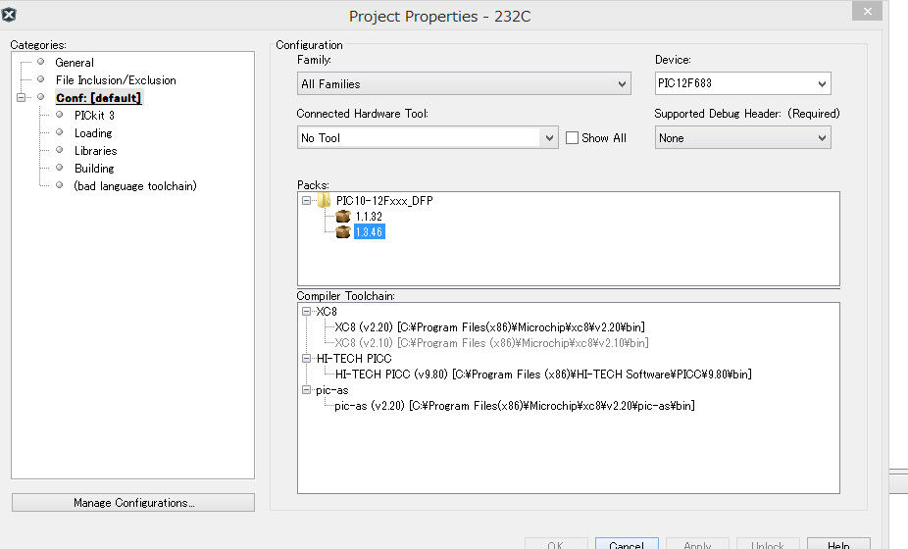The height and width of the screenshot is (549, 908).
Task: Open the Supported Debug Header dropdown
Action: click(743, 138)
